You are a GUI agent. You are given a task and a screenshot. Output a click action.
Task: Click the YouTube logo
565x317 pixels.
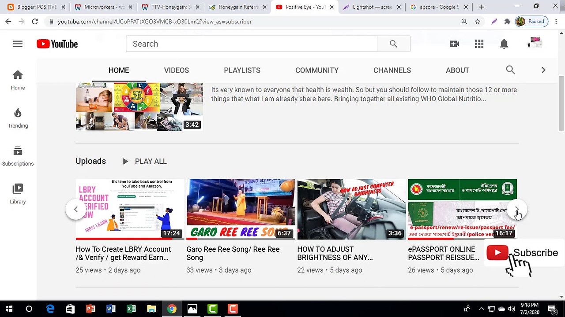point(57,44)
